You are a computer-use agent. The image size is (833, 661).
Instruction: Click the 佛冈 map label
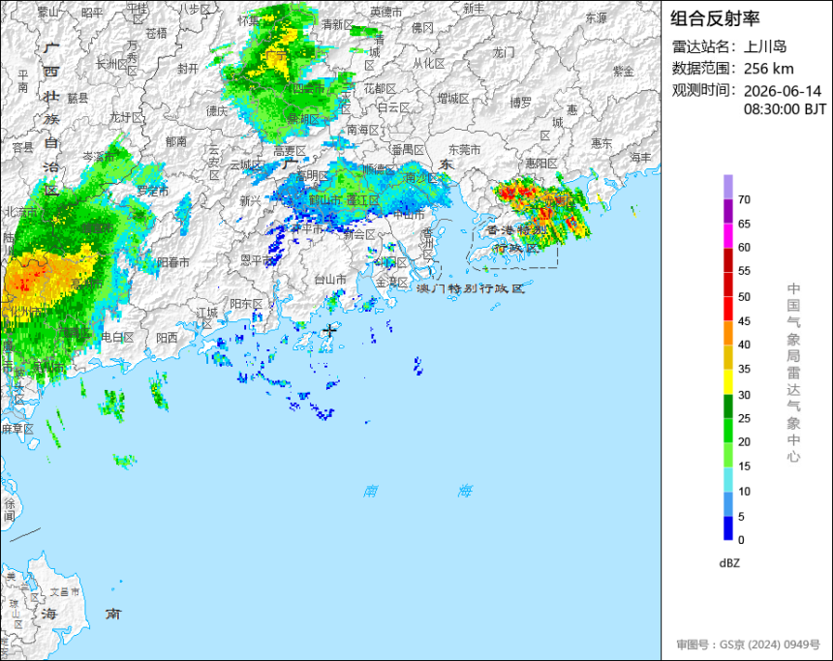pos(422,28)
